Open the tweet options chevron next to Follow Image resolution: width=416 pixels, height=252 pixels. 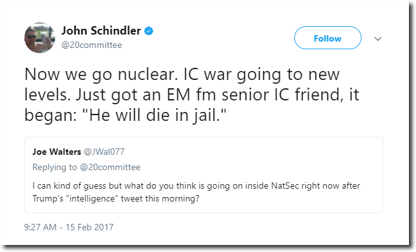378,38
